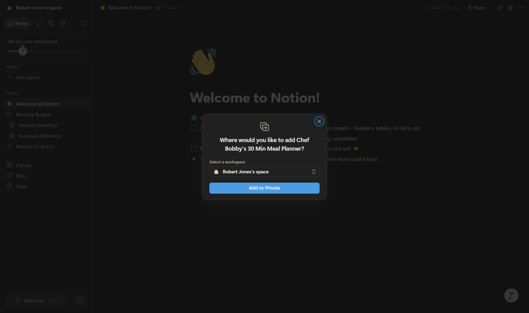
Task: Expand the toggle ending with useful tips
Action: (x=194, y=159)
